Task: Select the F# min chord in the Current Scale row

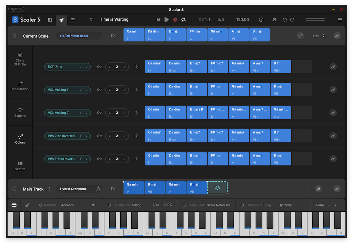Action: click(x=196, y=35)
